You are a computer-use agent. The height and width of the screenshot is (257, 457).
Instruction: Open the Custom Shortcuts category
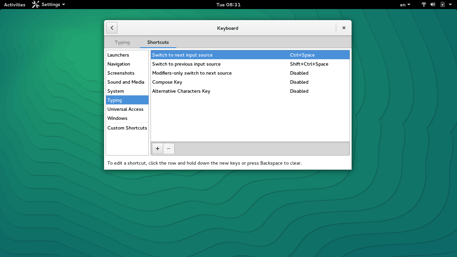coord(127,128)
